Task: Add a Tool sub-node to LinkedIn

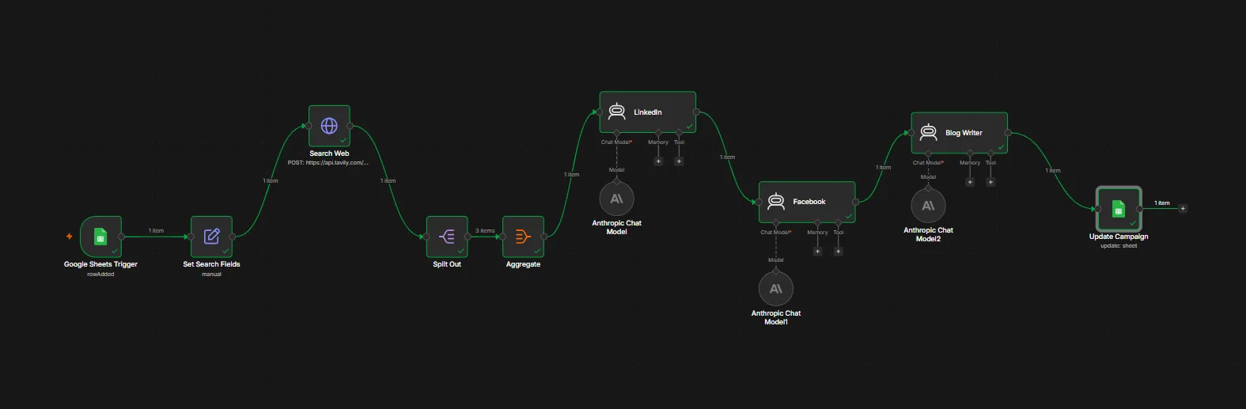Action: [x=679, y=161]
